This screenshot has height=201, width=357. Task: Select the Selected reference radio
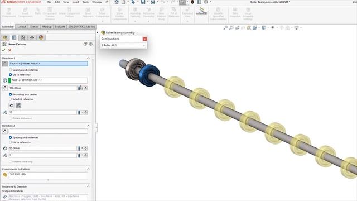click(x=10, y=99)
